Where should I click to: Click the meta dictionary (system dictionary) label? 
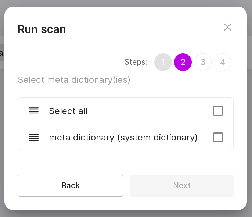click(x=123, y=138)
